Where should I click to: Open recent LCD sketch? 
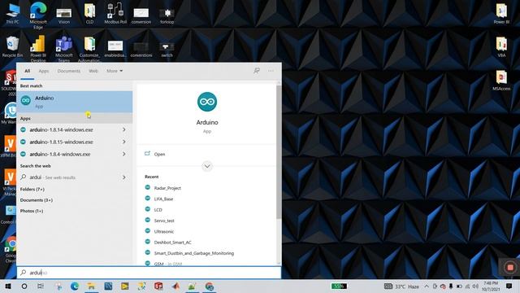coord(158,210)
